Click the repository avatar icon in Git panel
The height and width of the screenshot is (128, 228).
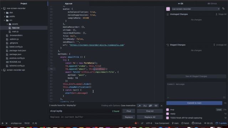[x=168, y=9]
